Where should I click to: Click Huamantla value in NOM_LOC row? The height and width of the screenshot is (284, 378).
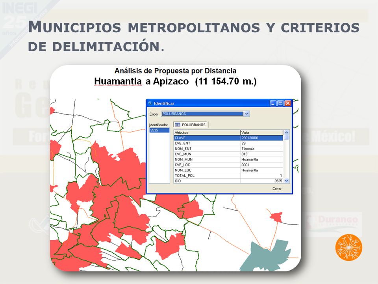coord(250,170)
